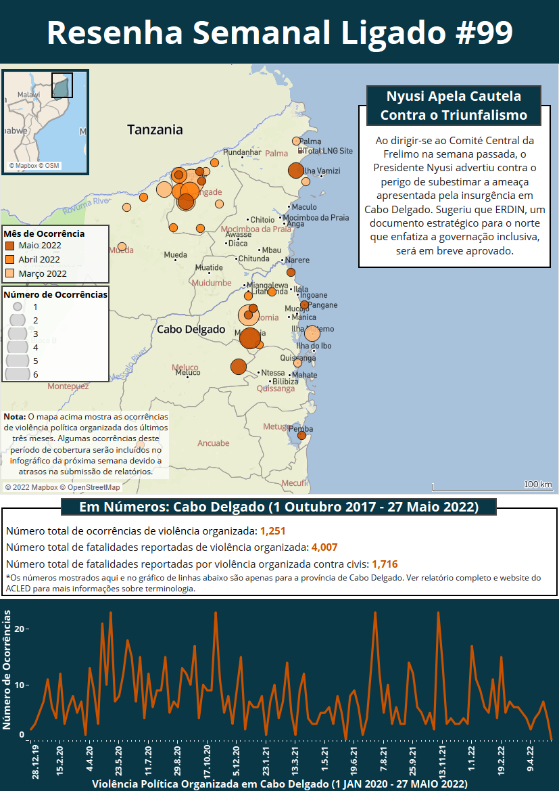
Task: Select the dark marker near Ilha Vamizi
Action: pos(296,171)
